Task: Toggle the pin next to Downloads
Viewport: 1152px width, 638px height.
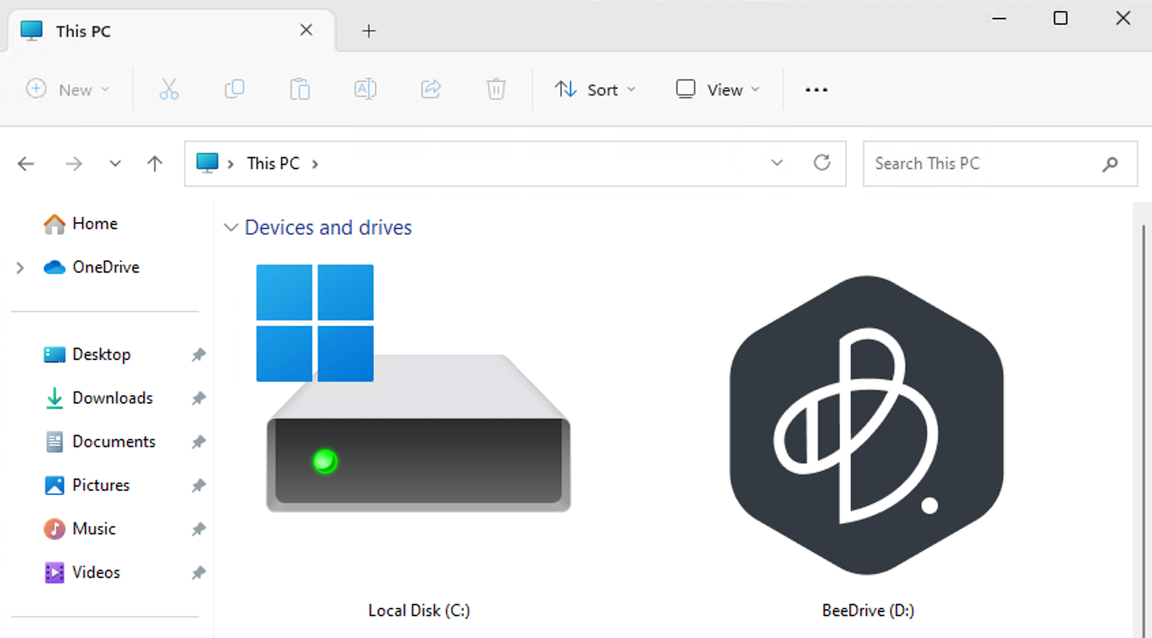Action: (x=198, y=398)
